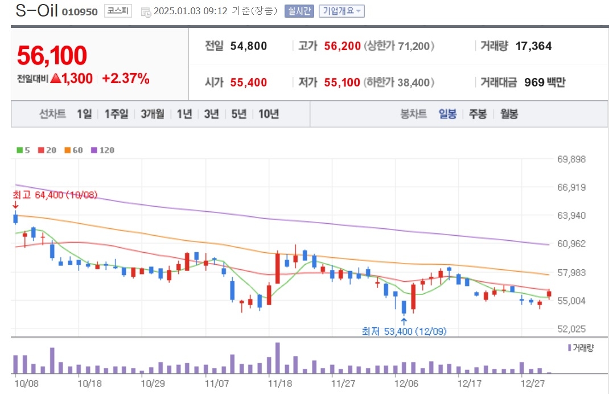This screenshot has width=609, height=394.
Task: Click the 63,940 price axis label
Action: coord(571,215)
